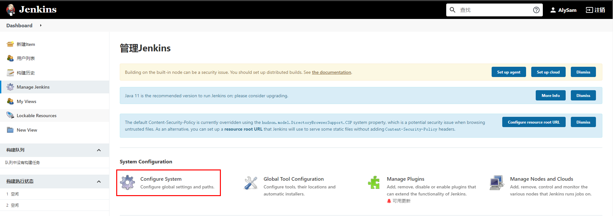Click Configure resource root URL button
This screenshot has width=613, height=216.
click(x=534, y=122)
